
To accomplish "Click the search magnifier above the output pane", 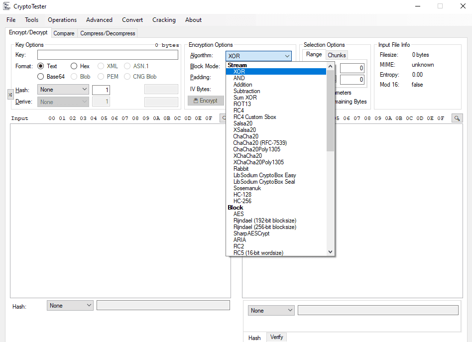I will (456, 118).
